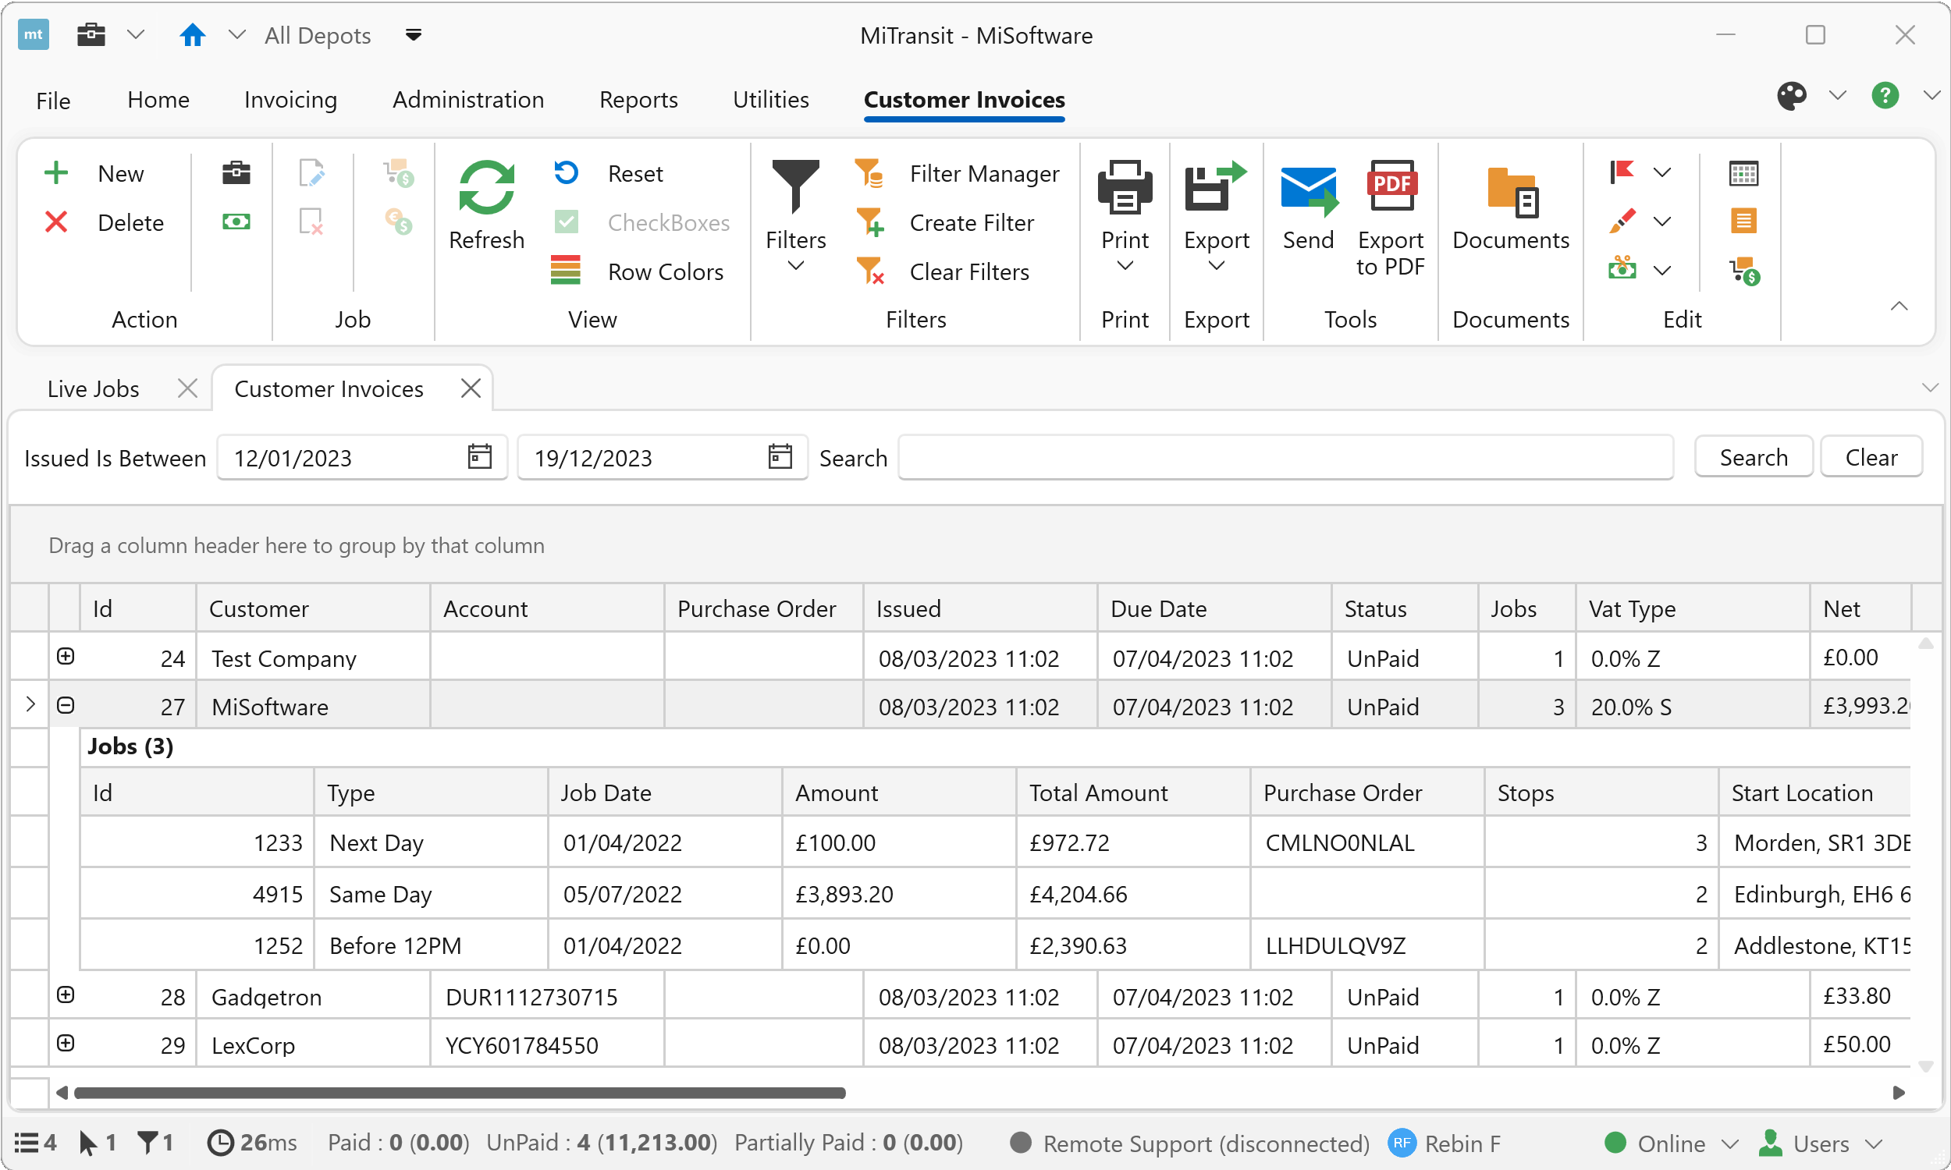Open the Administration ribbon tab
Viewport: 1951px width, 1170px height.
pyautogui.click(x=467, y=99)
